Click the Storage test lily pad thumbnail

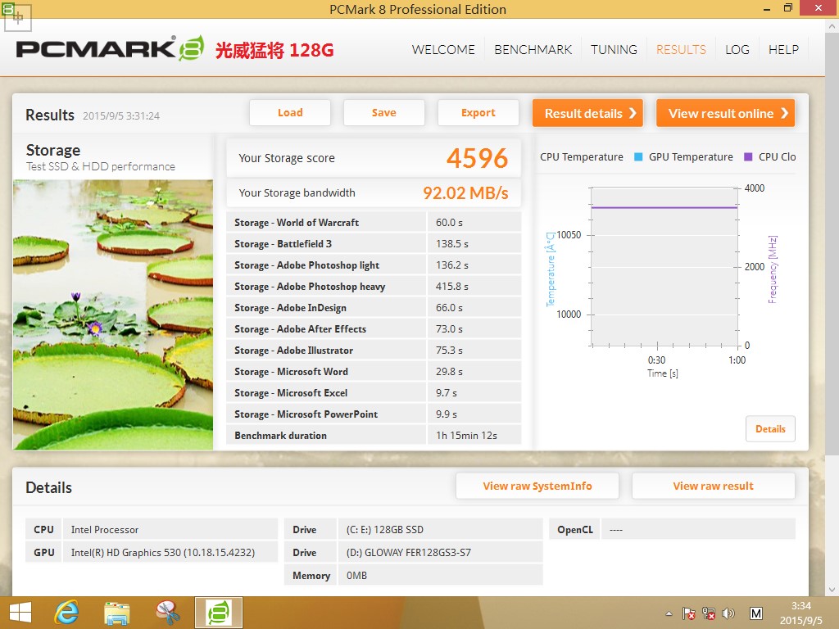click(x=113, y=314)
